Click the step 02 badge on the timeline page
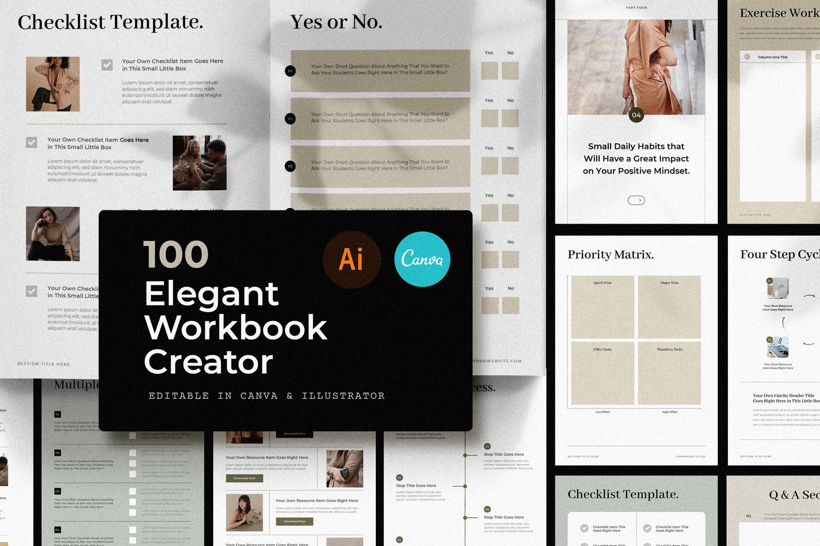This screenshot has height=546, width=820. pos(487,446)
